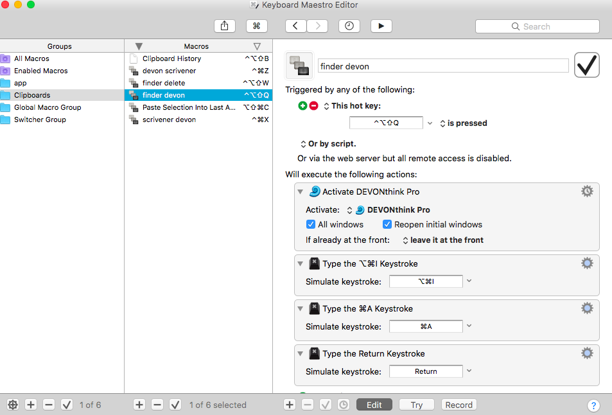This screenshot has height=415, width=612.
Task: Click the Share toolbar icon
Action: (224, 26)
